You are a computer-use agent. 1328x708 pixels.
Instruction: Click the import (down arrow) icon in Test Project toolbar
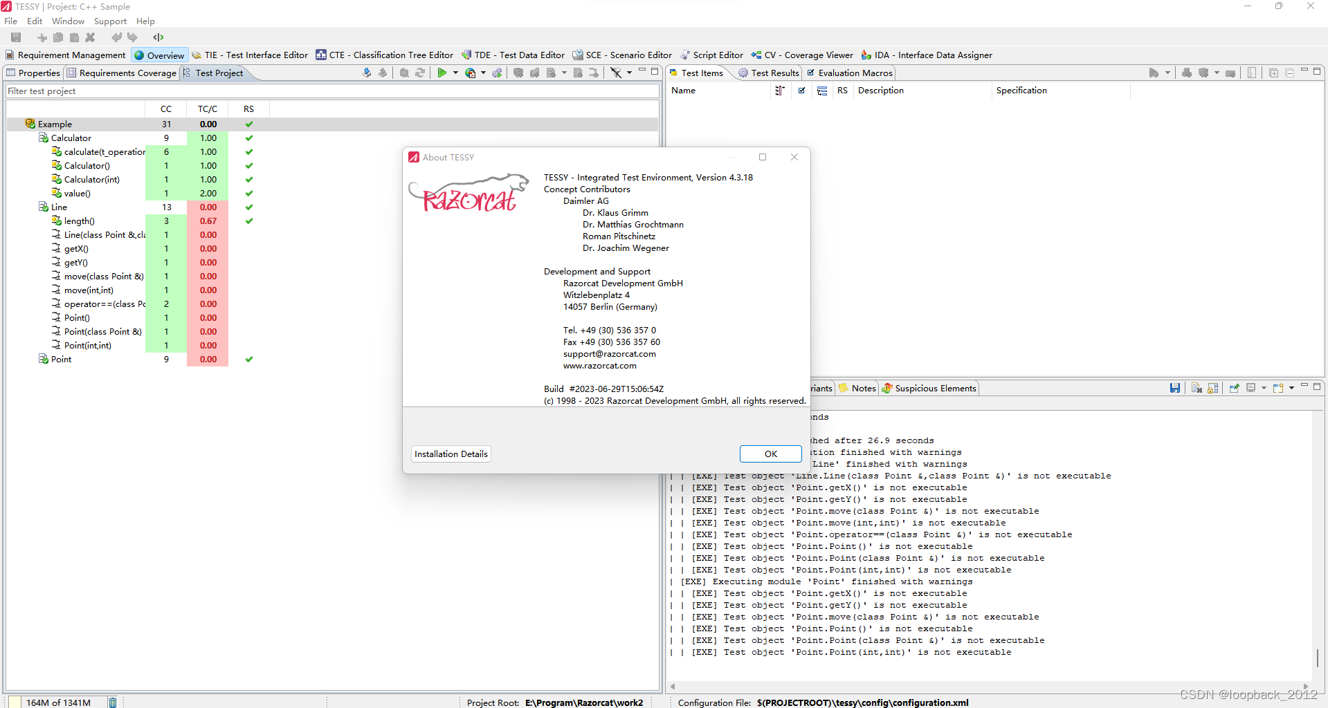click(367, 73)
